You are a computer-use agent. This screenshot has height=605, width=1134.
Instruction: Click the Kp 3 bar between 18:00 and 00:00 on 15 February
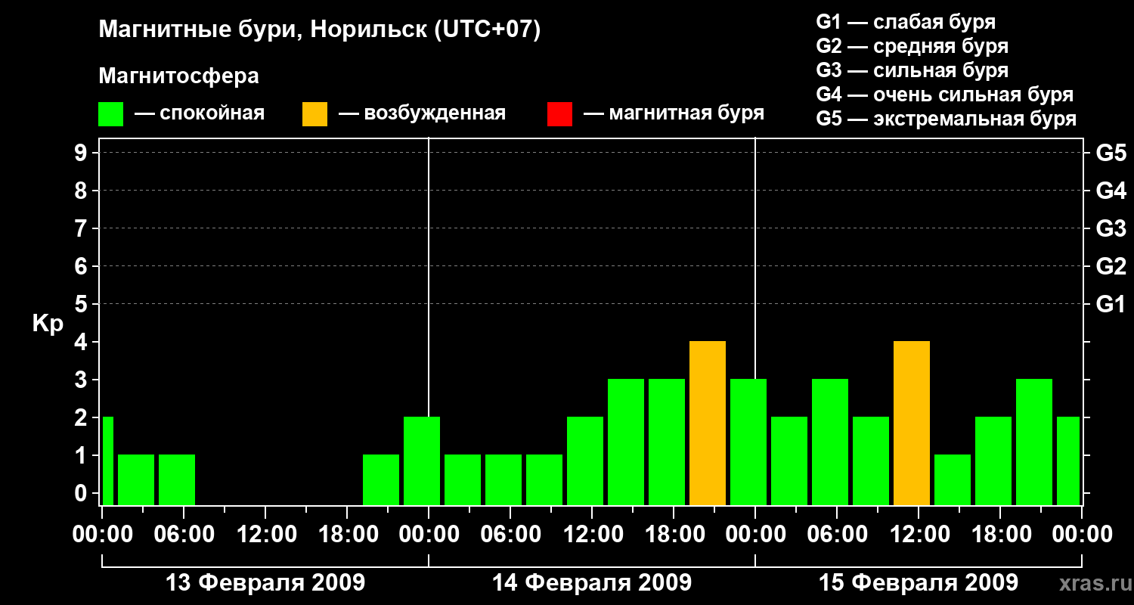[x=1034, y=442]
